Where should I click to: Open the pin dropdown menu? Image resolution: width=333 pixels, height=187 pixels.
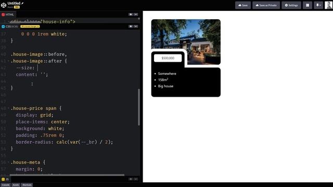[318, 5]
